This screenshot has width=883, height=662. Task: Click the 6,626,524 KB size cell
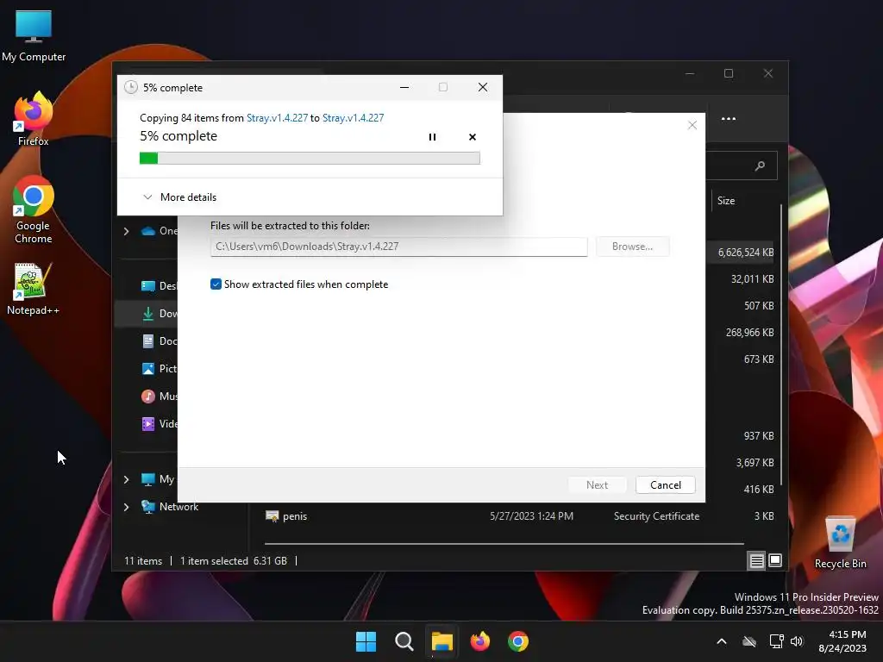coord(746,253)
